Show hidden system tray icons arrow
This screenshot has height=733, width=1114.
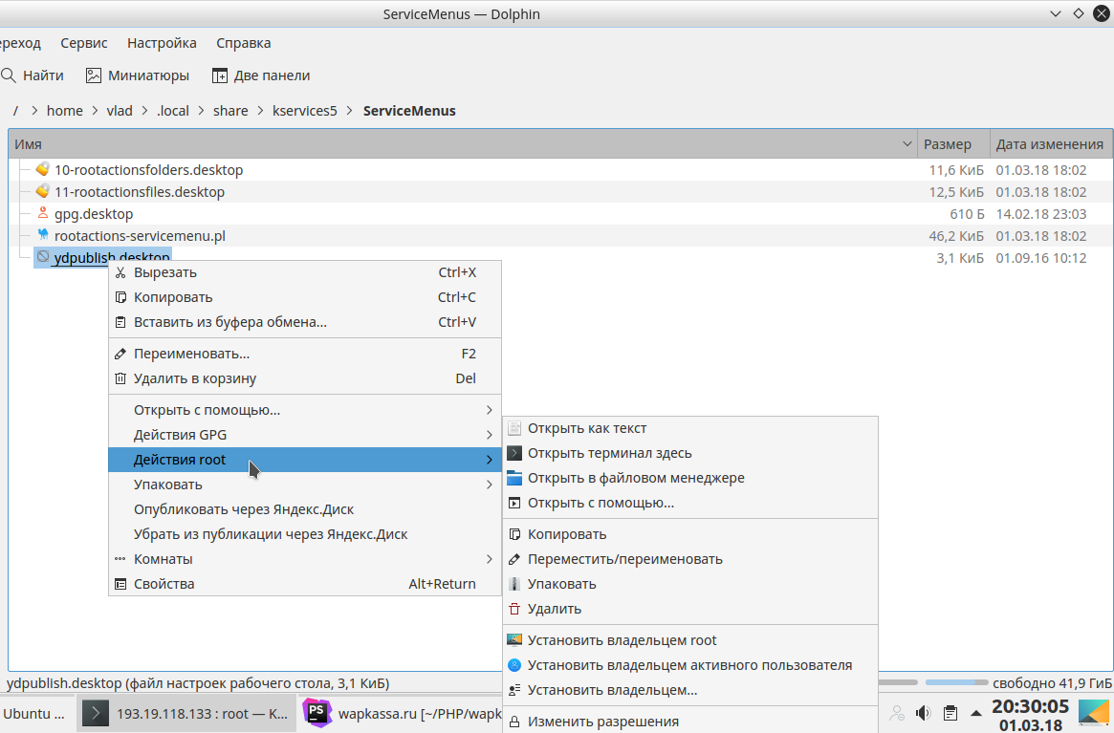click(976, 713)
